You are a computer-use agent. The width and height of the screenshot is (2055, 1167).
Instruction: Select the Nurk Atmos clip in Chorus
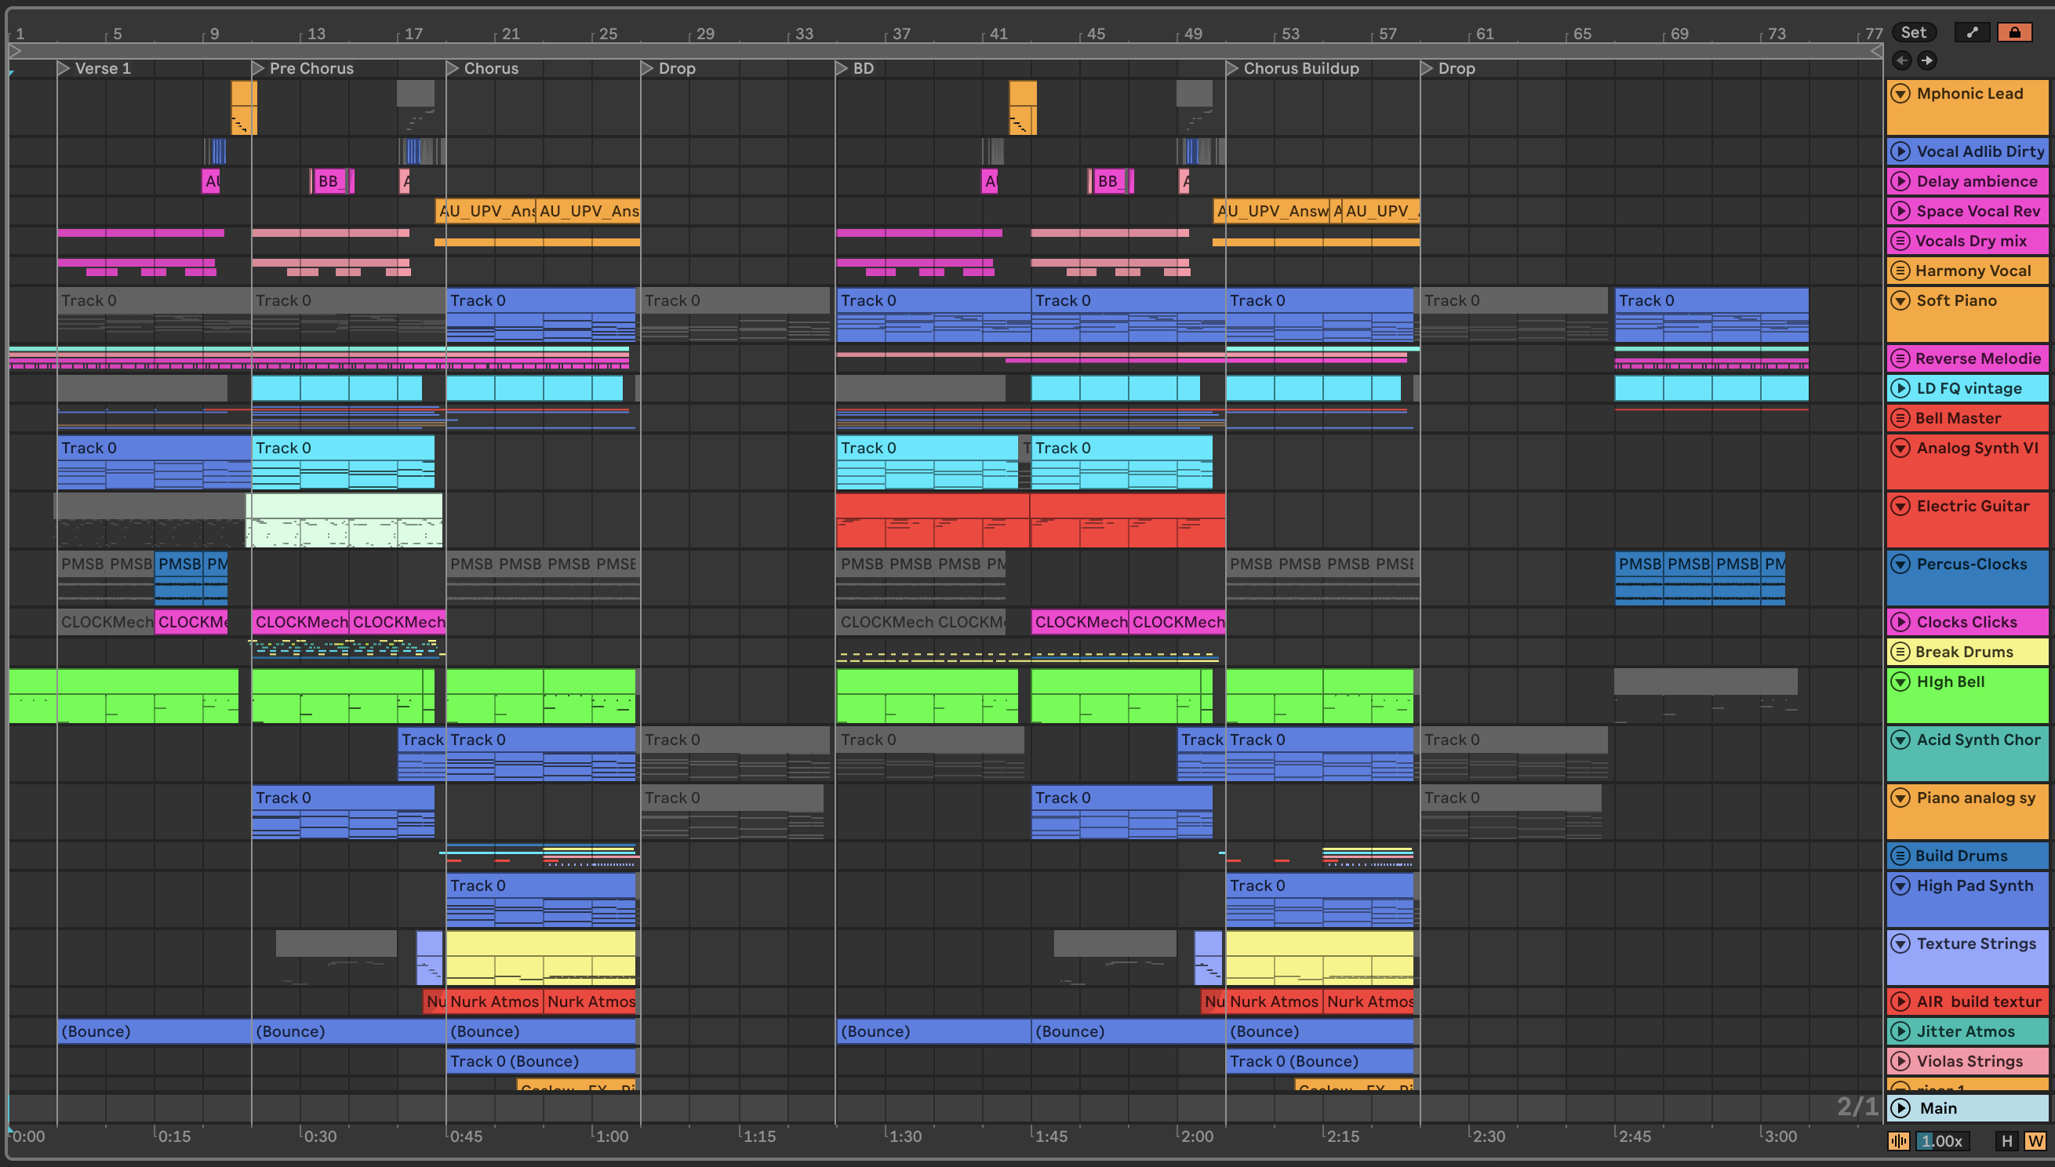(493, 1002)
